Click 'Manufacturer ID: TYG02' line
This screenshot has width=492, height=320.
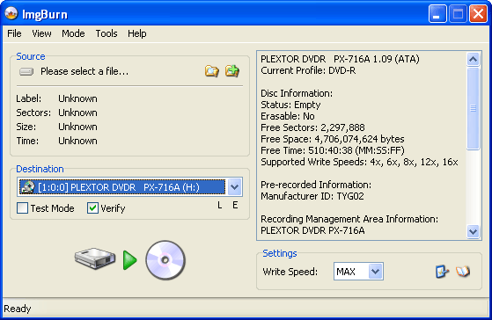pyautogui.click(x=312, y=196)
